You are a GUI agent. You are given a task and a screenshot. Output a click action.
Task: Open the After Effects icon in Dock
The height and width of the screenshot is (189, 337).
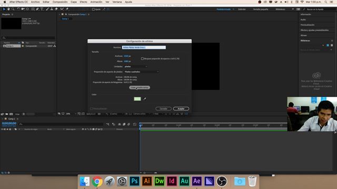(196, 181)
